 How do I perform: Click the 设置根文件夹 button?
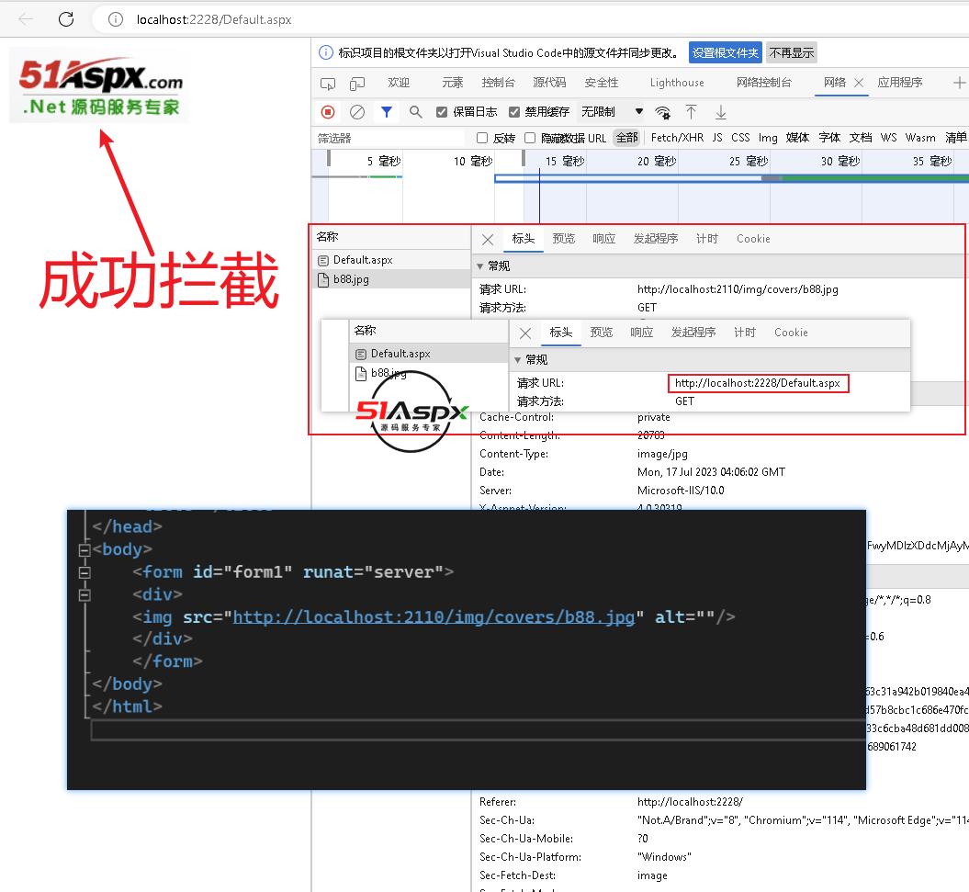click(725, 52)
